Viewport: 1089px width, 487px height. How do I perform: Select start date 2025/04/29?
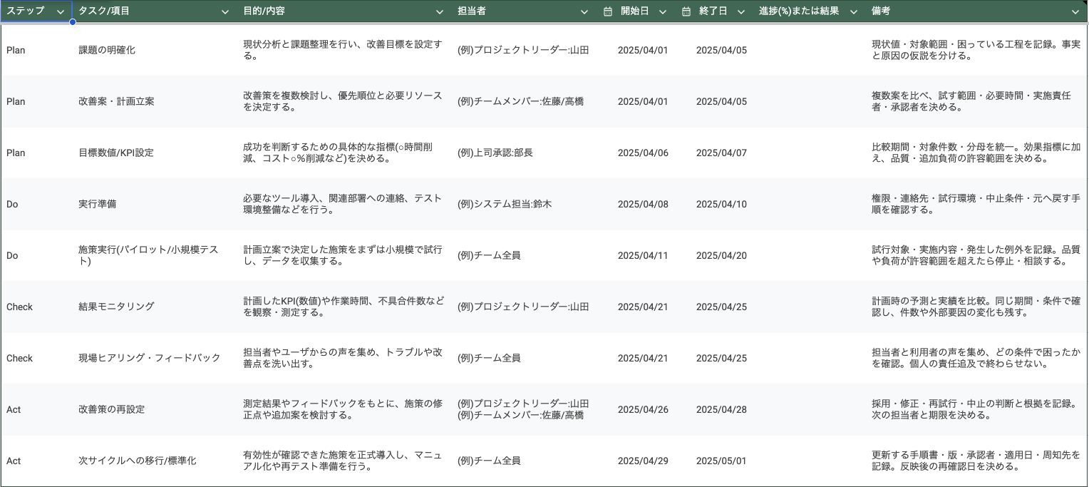[643, 461]
